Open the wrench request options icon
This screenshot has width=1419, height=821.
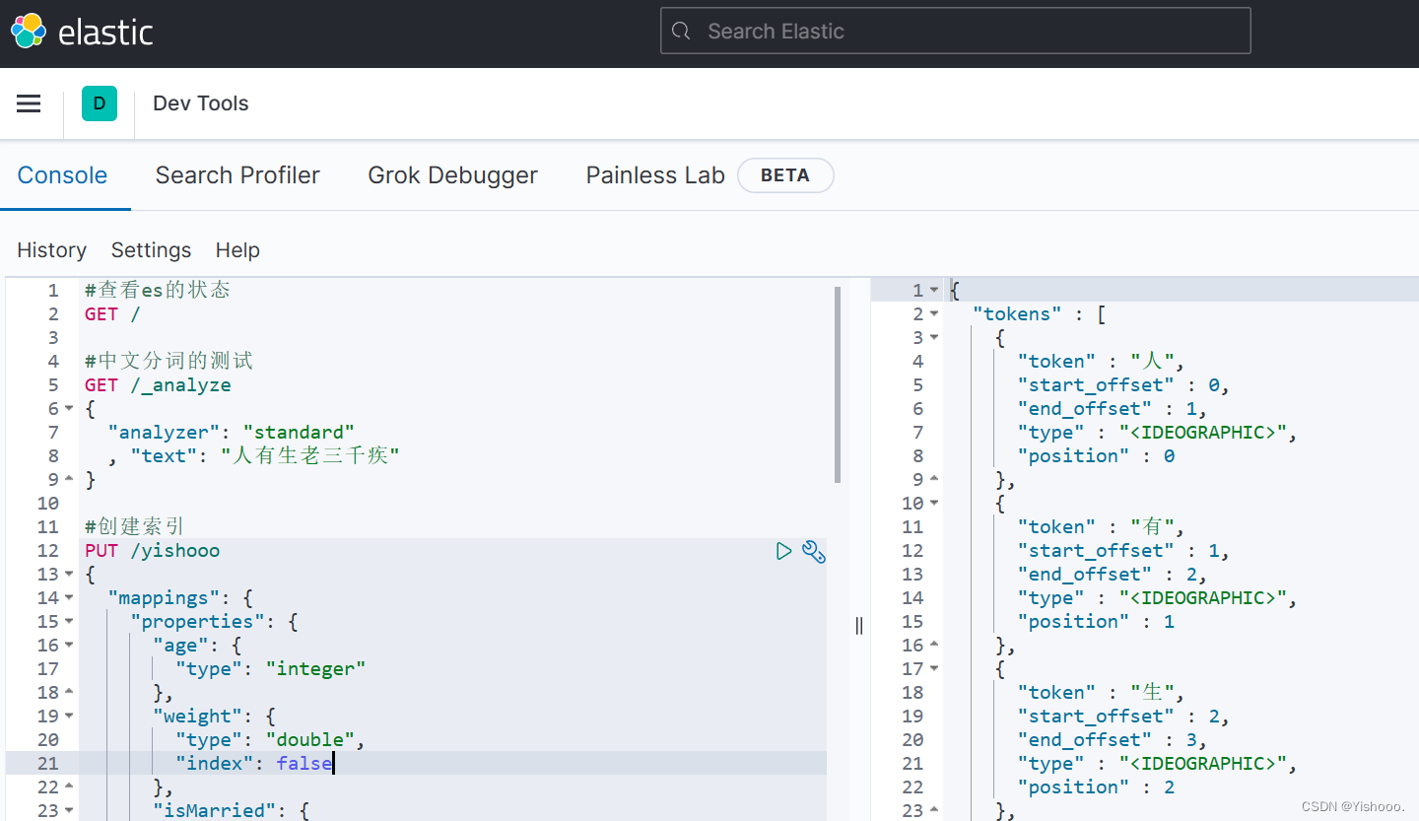pos(813,551)
